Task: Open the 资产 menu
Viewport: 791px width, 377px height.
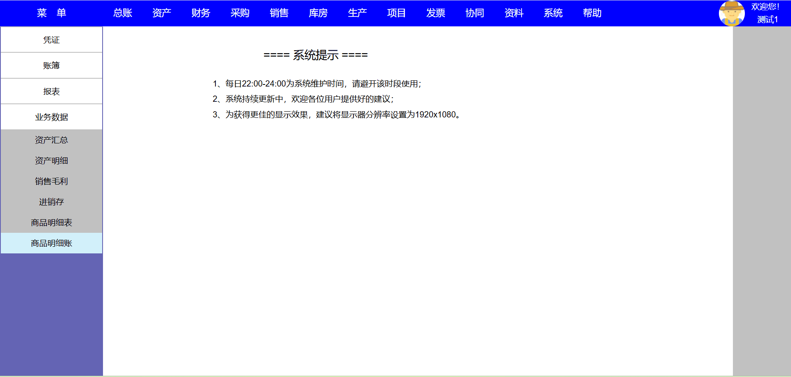Action: pos(161,13)
